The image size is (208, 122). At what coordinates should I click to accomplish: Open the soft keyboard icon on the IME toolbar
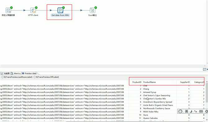click(201, 111)
